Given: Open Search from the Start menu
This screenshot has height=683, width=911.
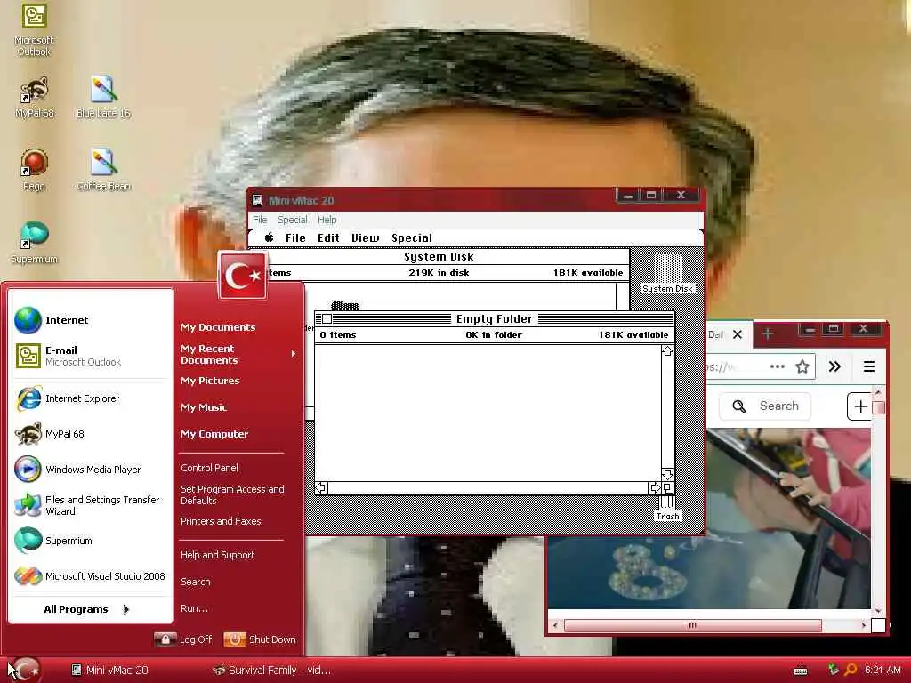Looking at the screenshot, I should pyautogui.click(x=195, y=582).
